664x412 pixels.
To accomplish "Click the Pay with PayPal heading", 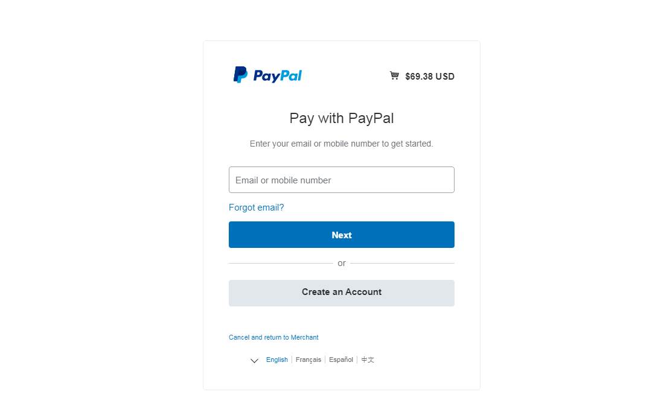I will click(341, 118).
